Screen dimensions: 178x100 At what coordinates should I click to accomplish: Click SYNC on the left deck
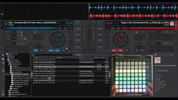[x=64, y=50]
